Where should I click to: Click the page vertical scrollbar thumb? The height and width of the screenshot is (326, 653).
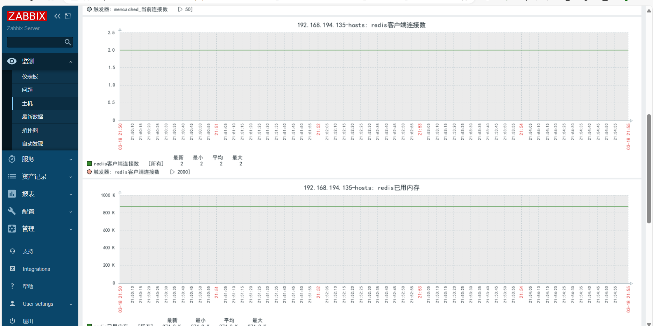click(649, 169)
